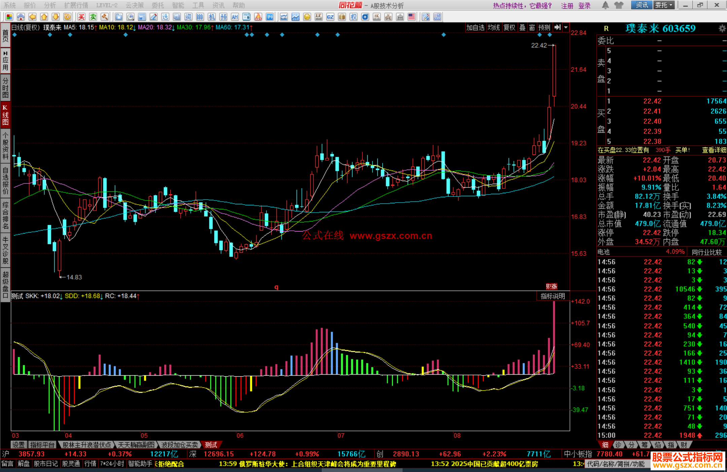Click the notification bell icon
This screenshot has width=727, height=472.
point(605,5)
